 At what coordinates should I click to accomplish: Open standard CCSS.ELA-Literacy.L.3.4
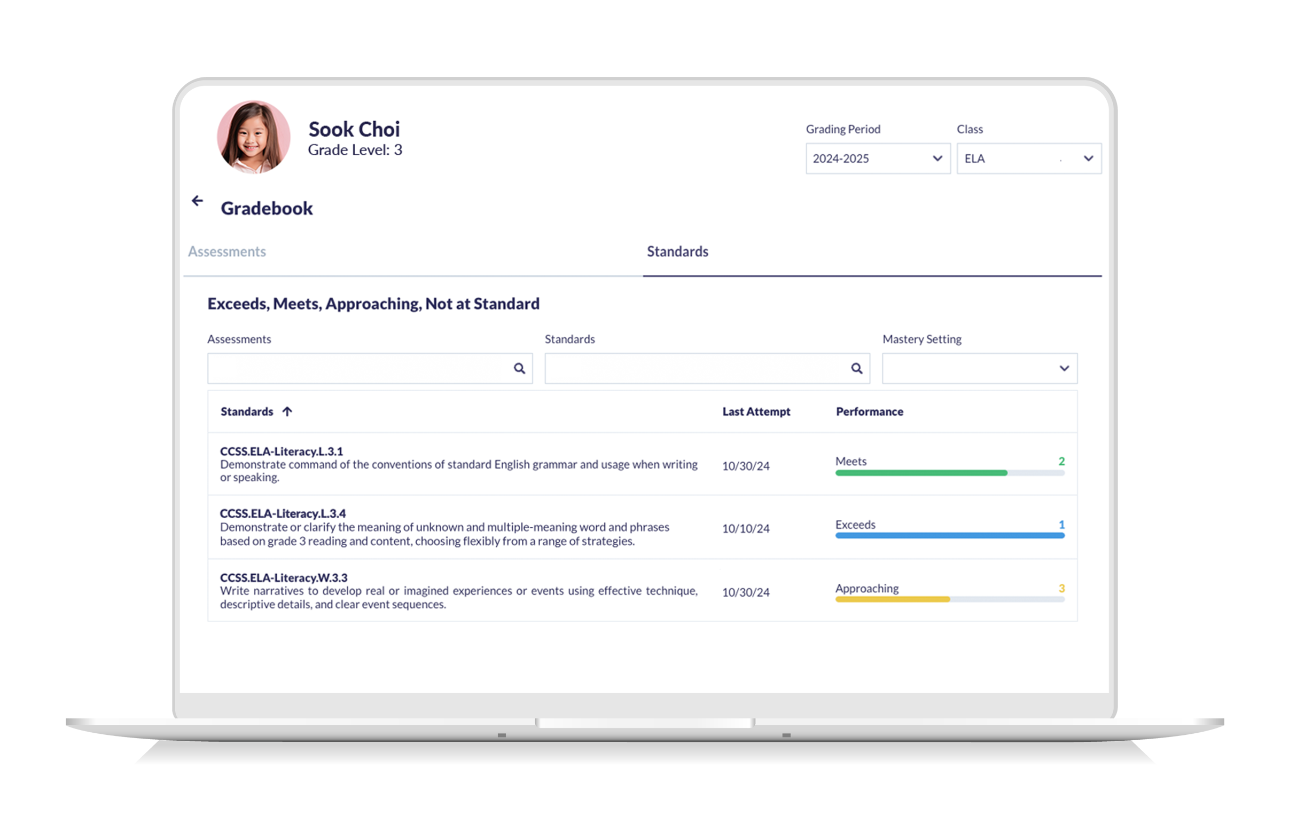coord(282,513)
